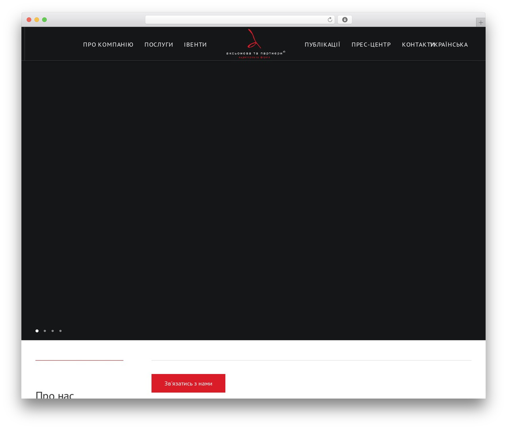Image resolution: width=507 pixels, height=429 pixels.
Task: Open the ПУБЛІКАЦІЇ menu item
Action: [x=322, y=45]
